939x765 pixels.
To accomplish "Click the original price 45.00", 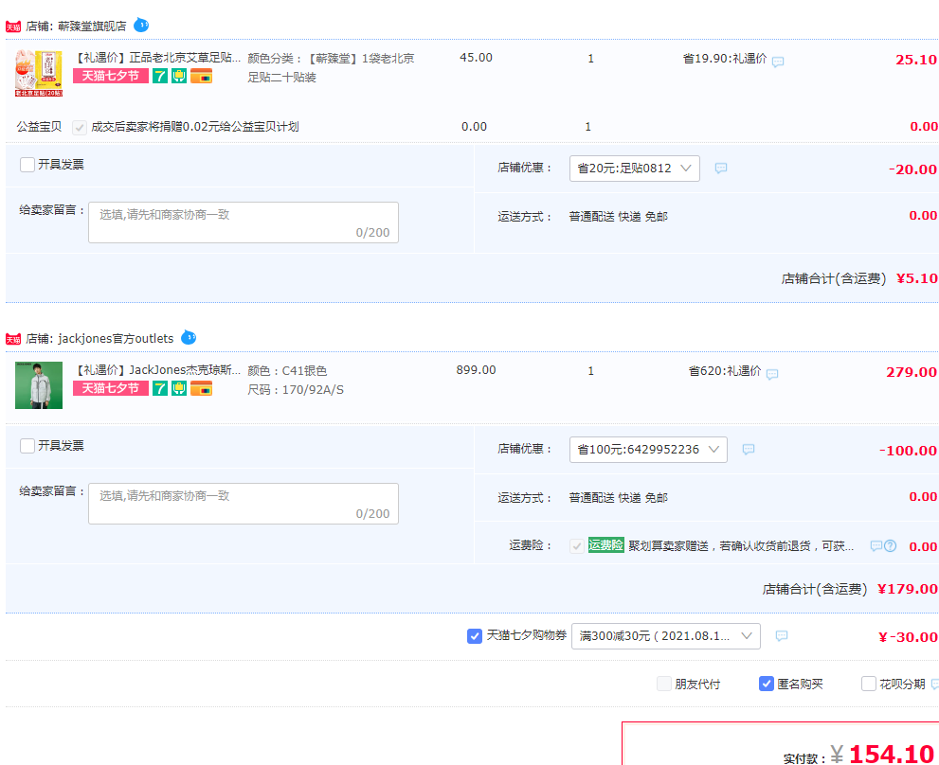I will point(476,58).
